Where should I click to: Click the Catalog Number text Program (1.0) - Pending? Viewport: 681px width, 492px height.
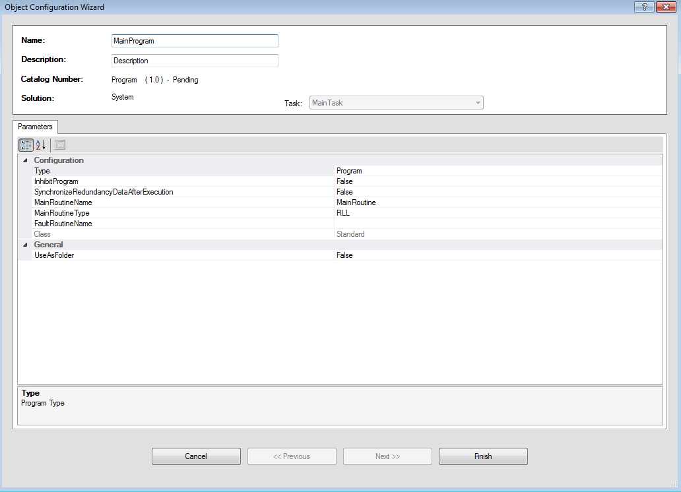[x=154, y=80]
